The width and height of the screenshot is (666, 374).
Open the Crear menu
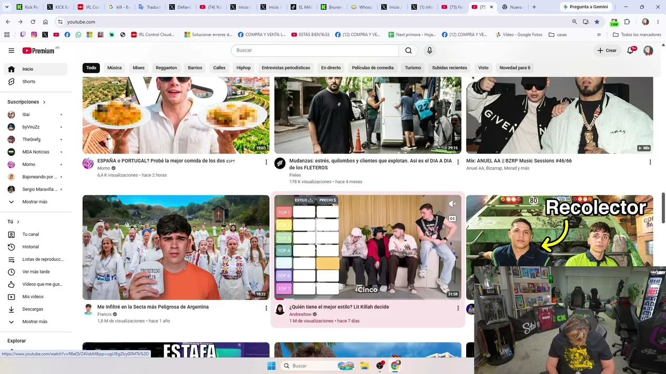click(x=607, y=50)
